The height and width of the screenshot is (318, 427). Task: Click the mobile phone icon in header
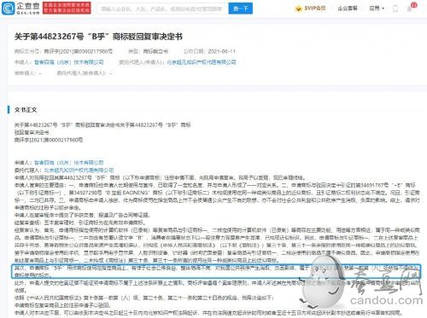pos(395,9)
